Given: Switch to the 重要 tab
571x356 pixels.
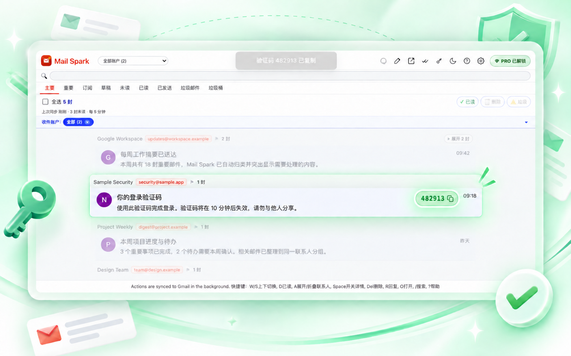Looking at the screenshot, I should [68, 88].
